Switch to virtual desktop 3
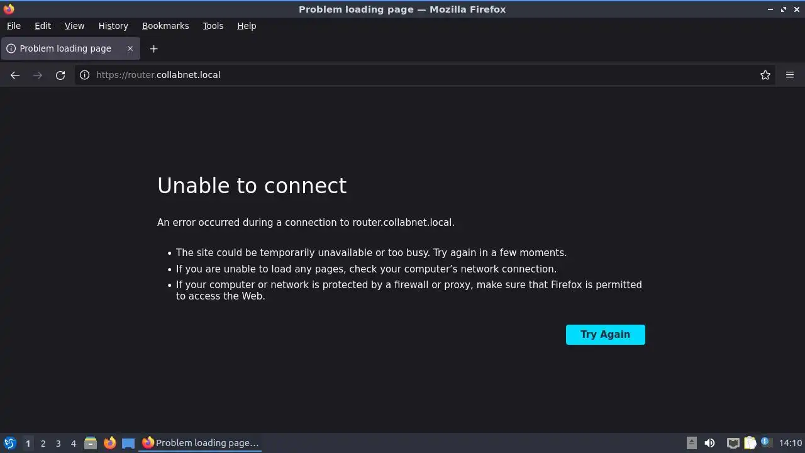805x453 pixels. coord(58,443)
